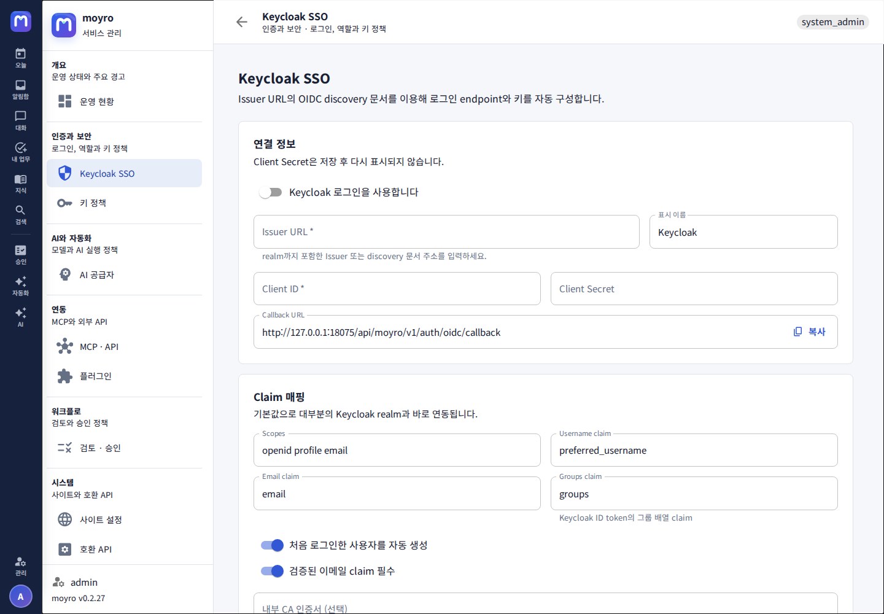Click the admin user icon at sidebar bottom
This screenshot has width=884, height=614.
58,582
